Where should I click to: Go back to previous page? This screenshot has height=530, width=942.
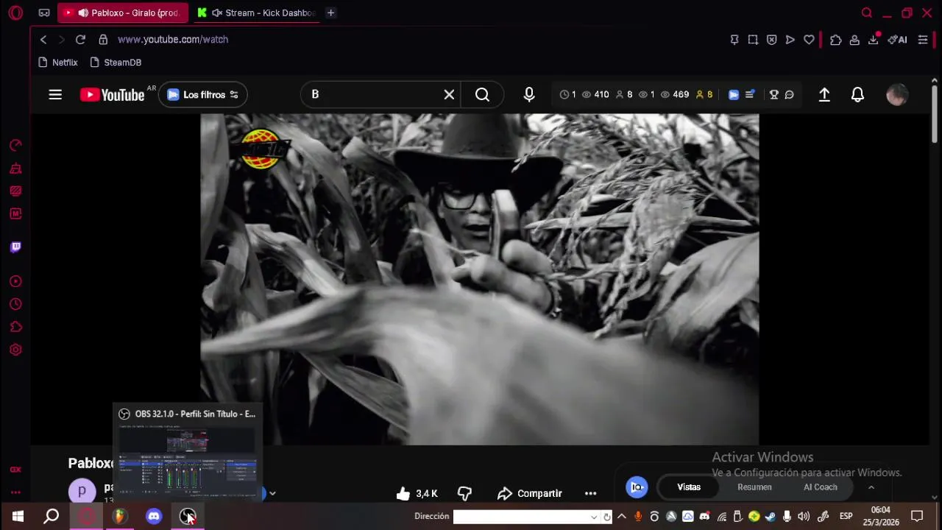pyautogui.click(x=43, y=39)
